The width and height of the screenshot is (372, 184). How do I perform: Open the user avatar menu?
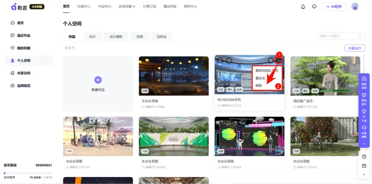point(355,7)
